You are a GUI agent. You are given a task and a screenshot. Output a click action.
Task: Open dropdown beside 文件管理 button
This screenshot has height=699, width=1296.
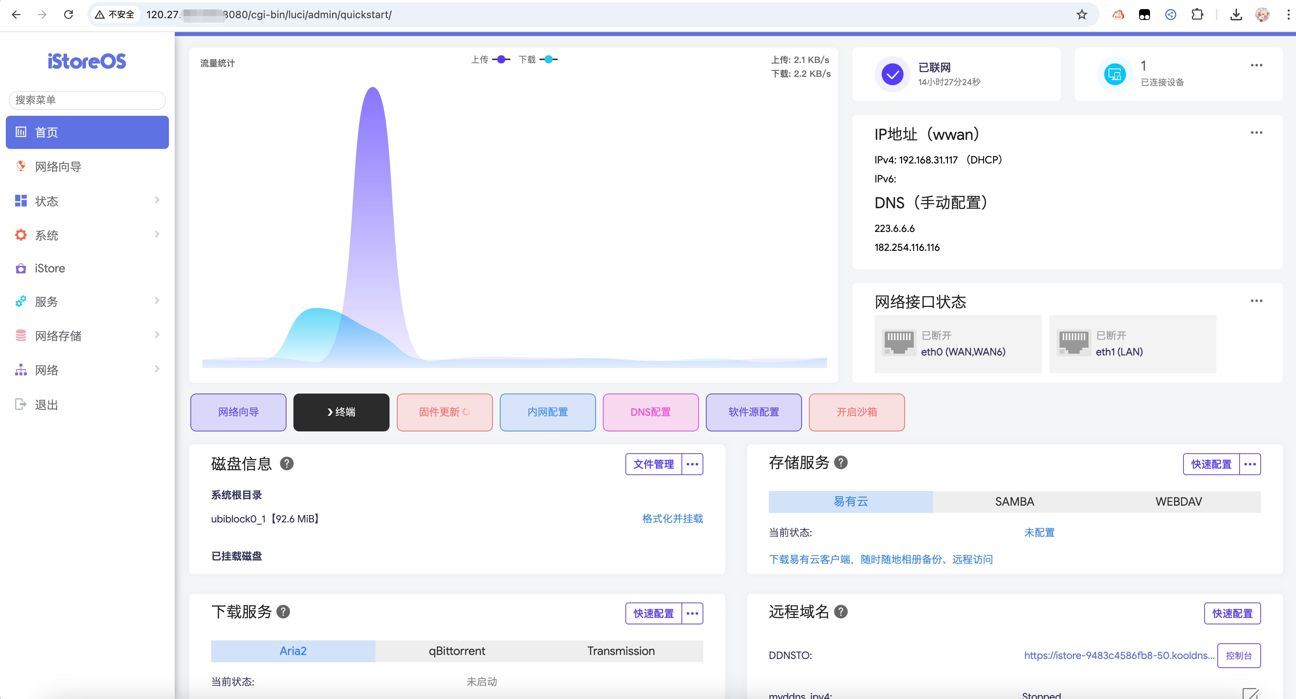(x=692, y=464)
